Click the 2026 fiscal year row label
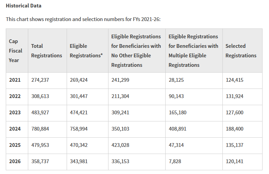This screenshot has width=269, height=174. click(15, 161)
